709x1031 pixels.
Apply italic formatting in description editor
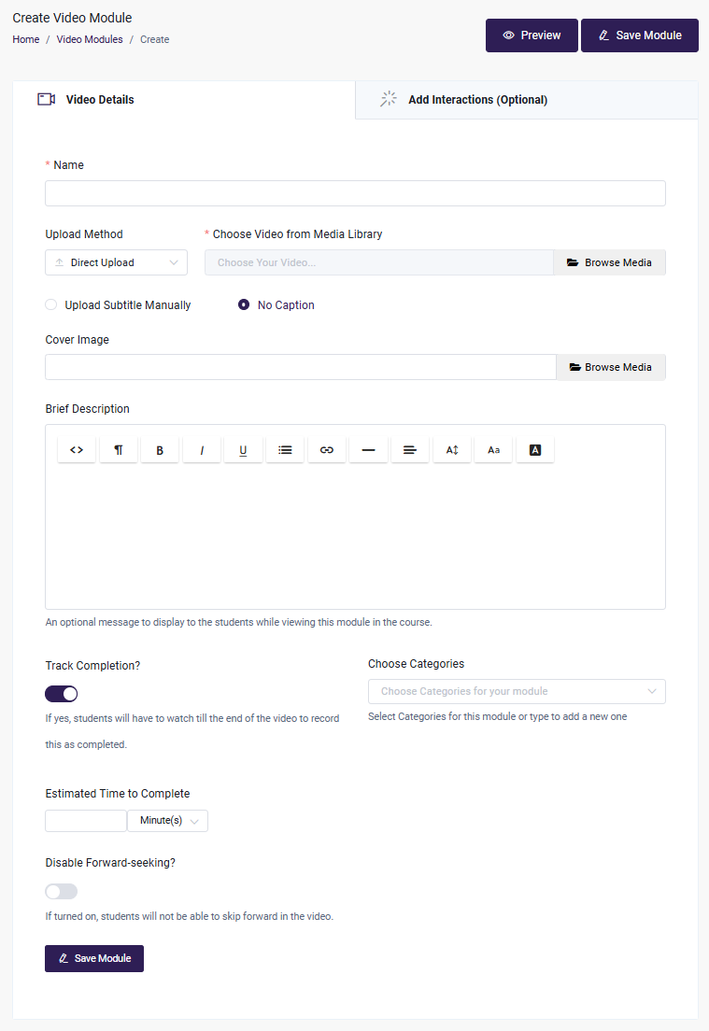click(x=202, y=450)
